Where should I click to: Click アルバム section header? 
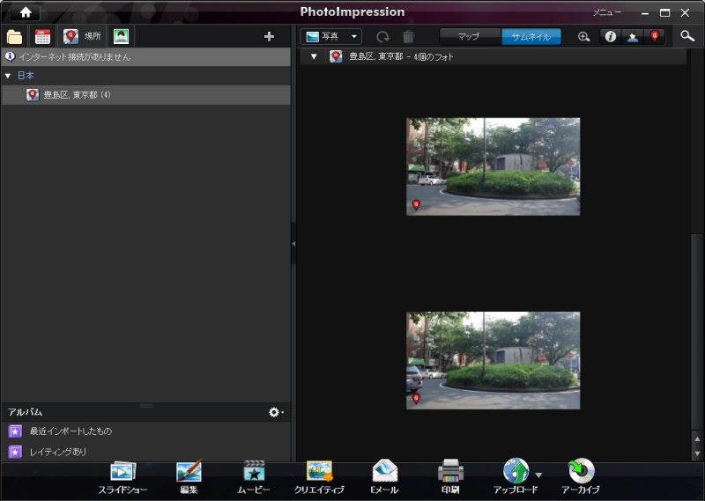(x=26, y=412)
